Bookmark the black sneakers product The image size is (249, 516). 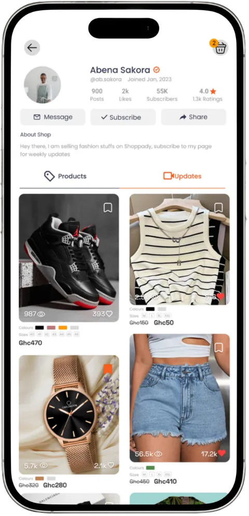(108, 208)
